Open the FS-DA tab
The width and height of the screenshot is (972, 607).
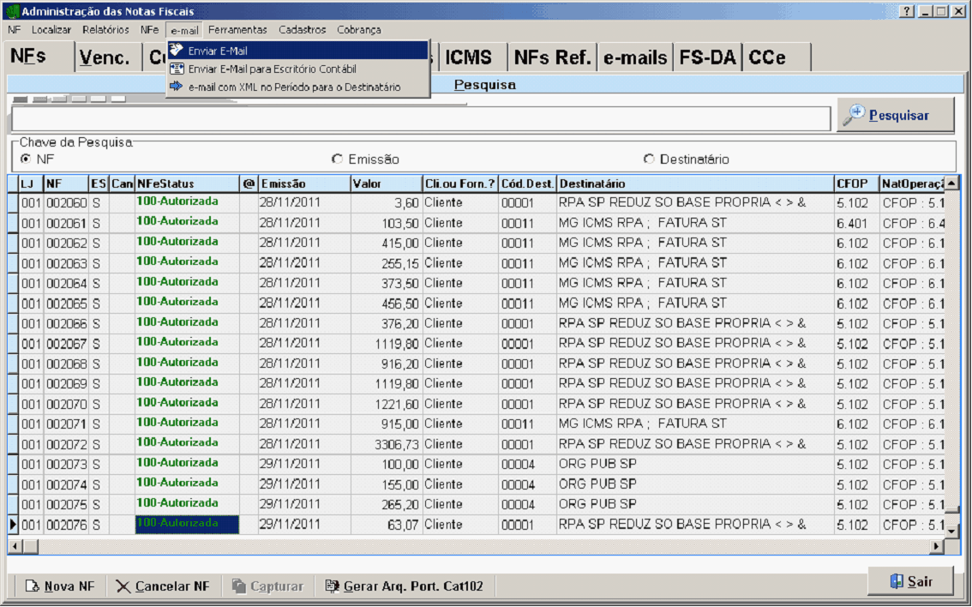[x=707, y=57]
